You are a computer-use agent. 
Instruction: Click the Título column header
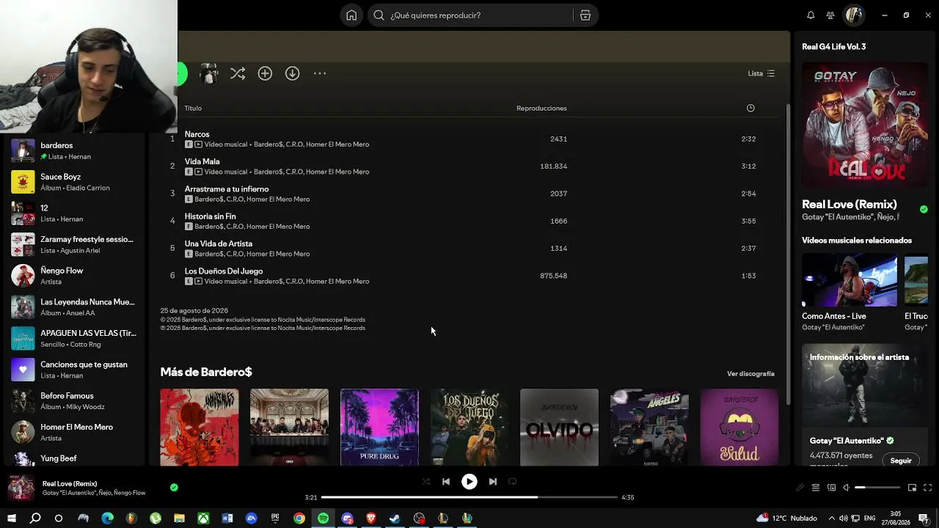click(x=193, y=109)
